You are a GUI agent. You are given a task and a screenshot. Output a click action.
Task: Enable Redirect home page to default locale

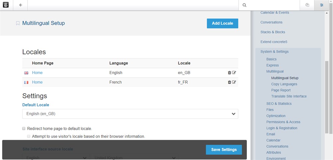click(x=24, y=128)
